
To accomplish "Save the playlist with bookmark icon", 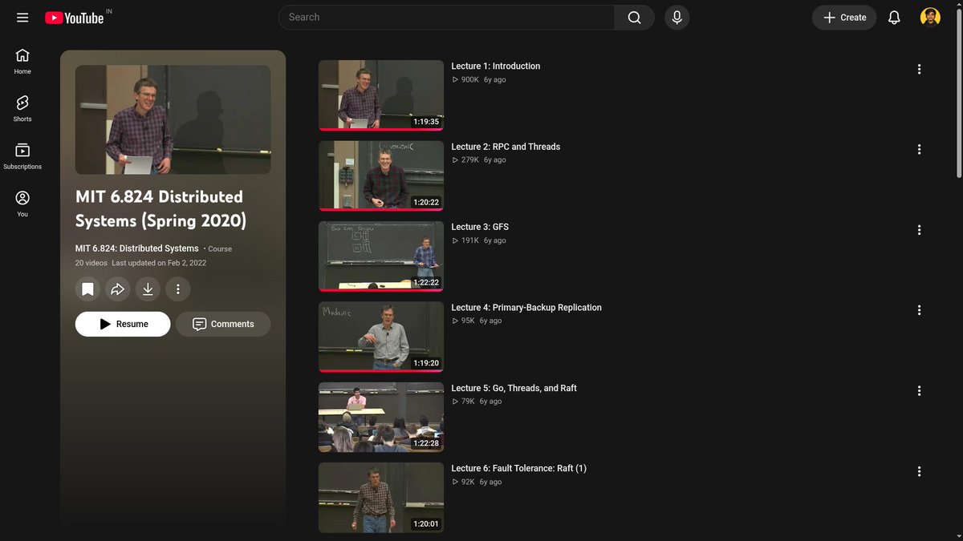I will (x=88, y=289).
